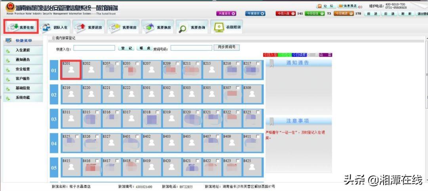Open 入住退房 in the sidebar
The image size is (428, 191).
(x=23, y=50)
